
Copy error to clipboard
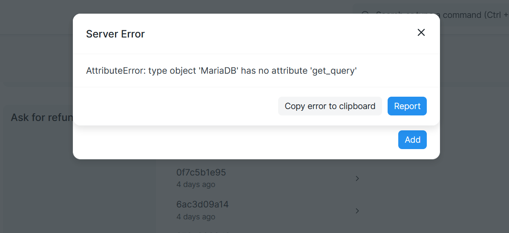tap(330, 106)
